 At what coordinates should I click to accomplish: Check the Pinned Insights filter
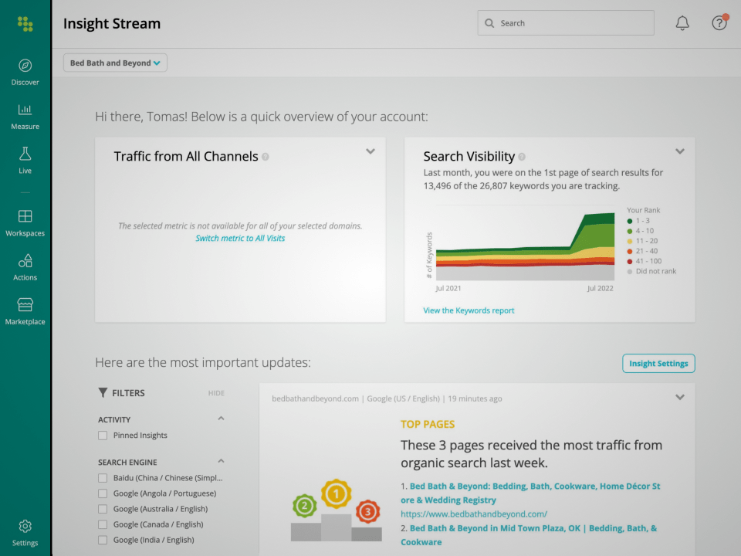[101, 435]
